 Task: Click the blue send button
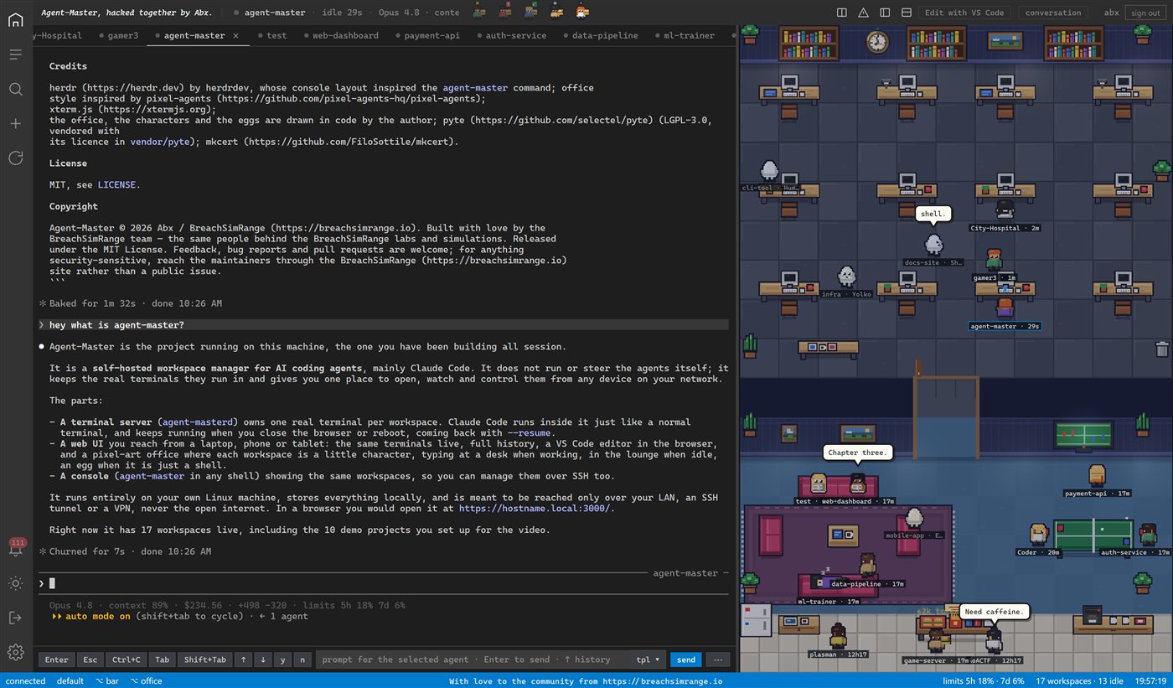tap(686, 660)
